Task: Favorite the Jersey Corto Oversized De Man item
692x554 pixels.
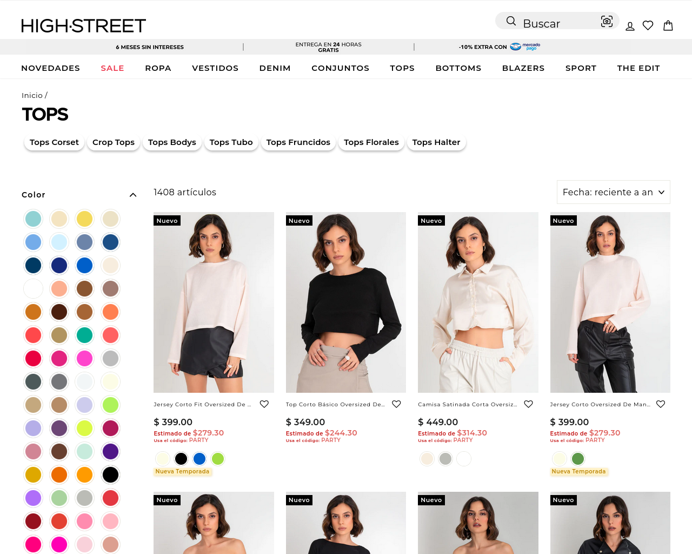Action: click(661, 404)
